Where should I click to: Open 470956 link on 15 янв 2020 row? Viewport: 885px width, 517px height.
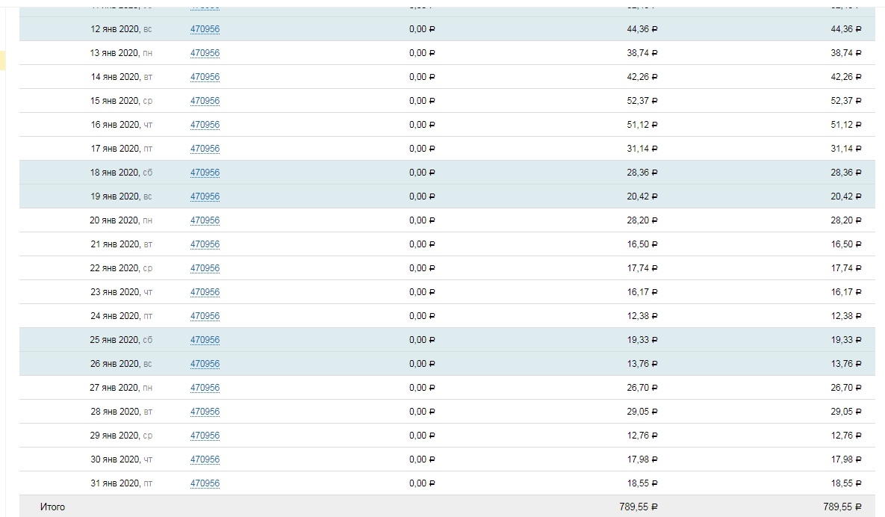(205, 101)
